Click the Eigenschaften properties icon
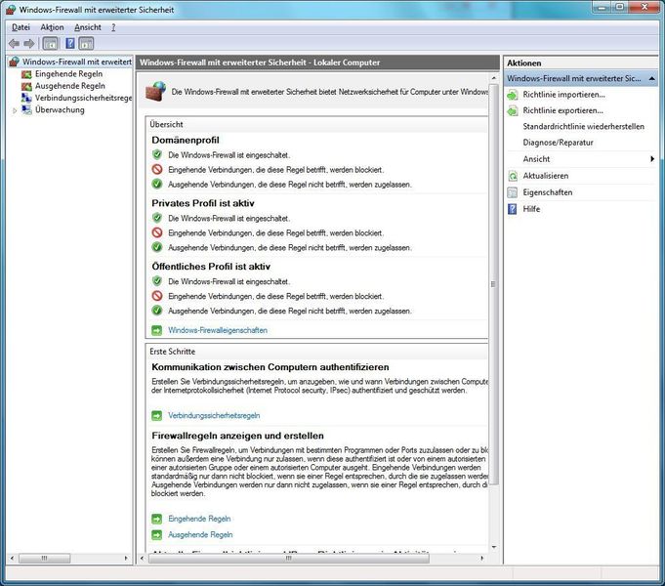The height and width of the screenshot is (586, 665). point(513,192)
